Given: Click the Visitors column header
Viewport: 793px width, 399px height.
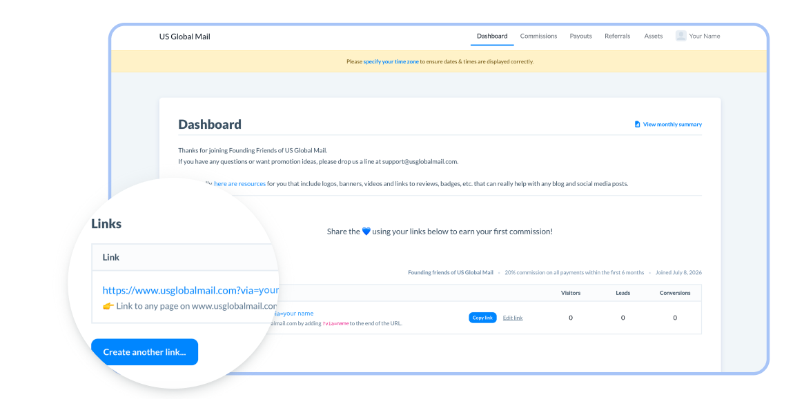Looking at the screenshot, I should (x=571, y=293).
